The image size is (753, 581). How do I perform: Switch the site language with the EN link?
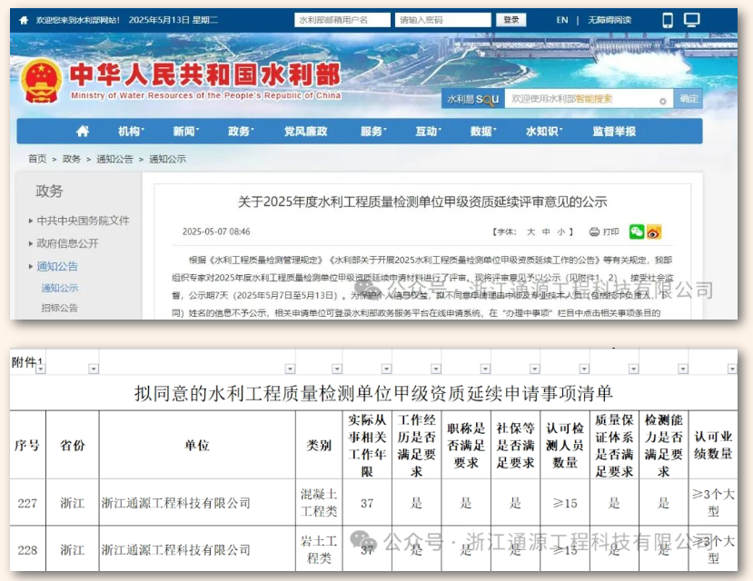pyautogui.click(x=562, y=20)
